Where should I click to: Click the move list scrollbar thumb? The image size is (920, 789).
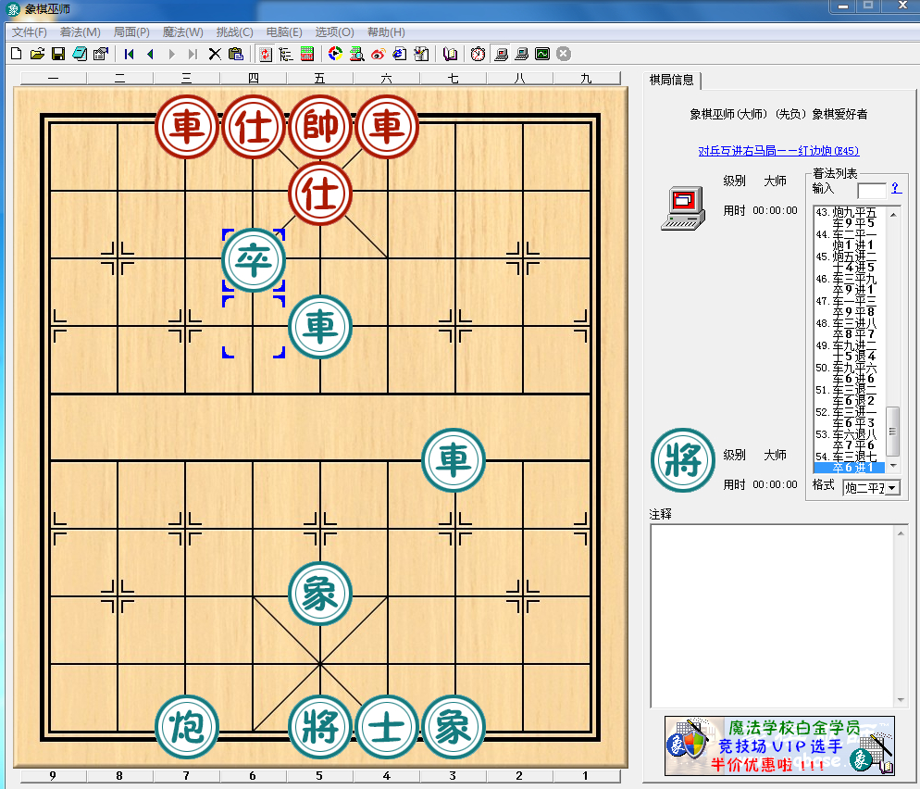click(893, 432)
